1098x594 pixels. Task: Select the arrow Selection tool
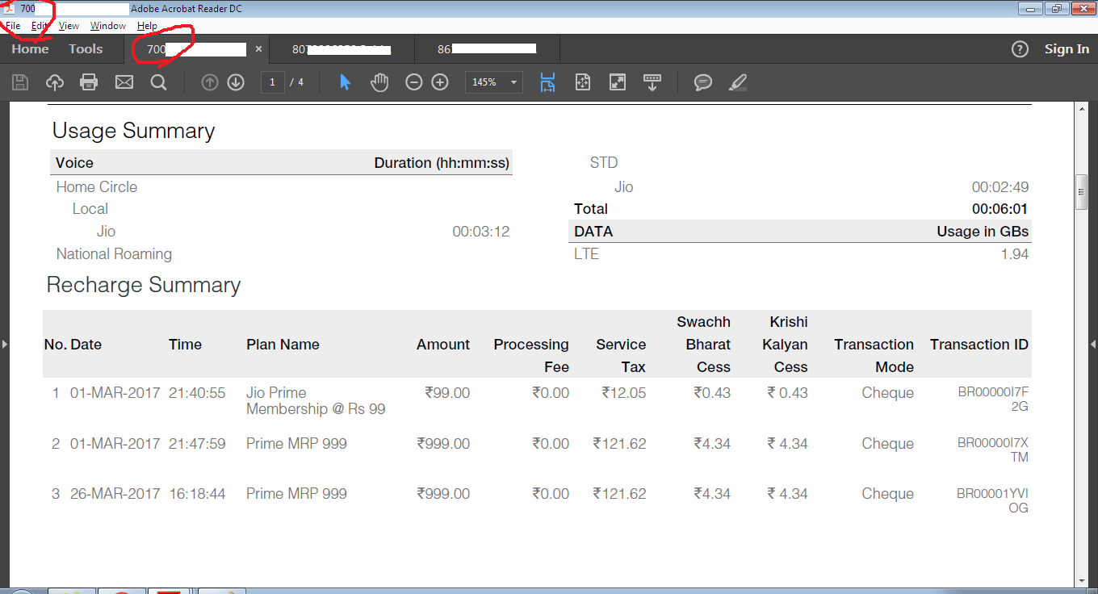click(345, 82)
